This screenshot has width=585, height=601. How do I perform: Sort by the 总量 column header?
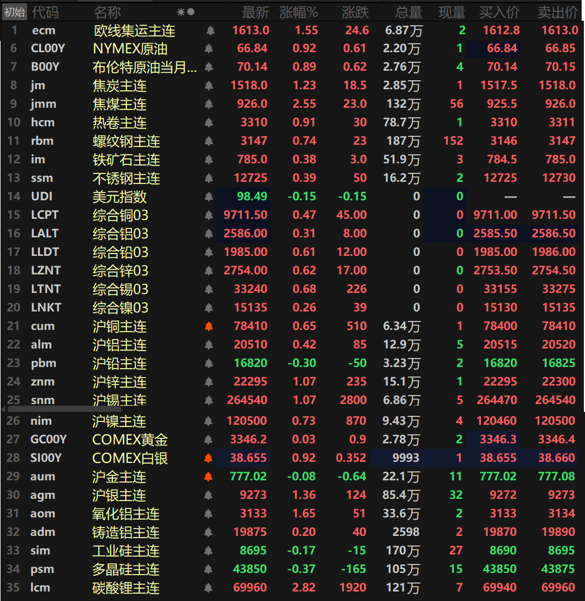tap(408, 12)
